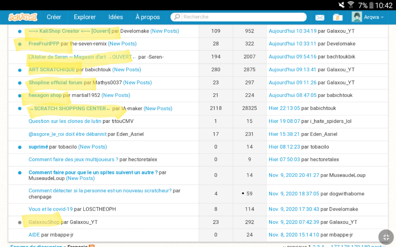Screen dimensions: 396x247
Task: Open New Posts link for Shopline official forum
Action: click(137, 82)
